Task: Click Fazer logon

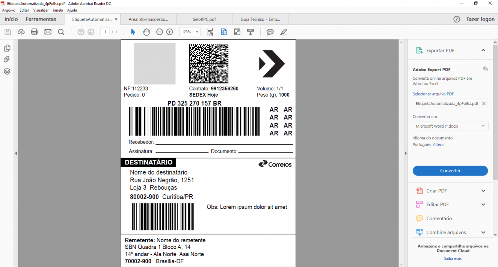Action: coord(480,19)
